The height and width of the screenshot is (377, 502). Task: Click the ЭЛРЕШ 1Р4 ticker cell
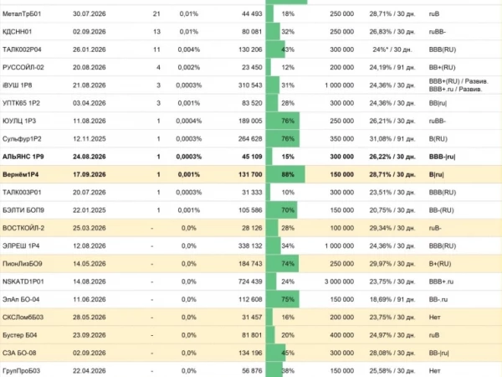tap(21, 245)
